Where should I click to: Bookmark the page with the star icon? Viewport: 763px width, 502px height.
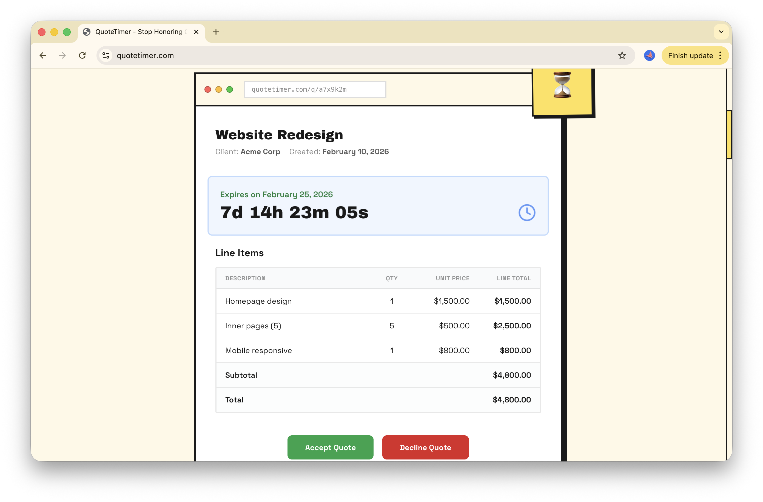[x=622, y=55]
